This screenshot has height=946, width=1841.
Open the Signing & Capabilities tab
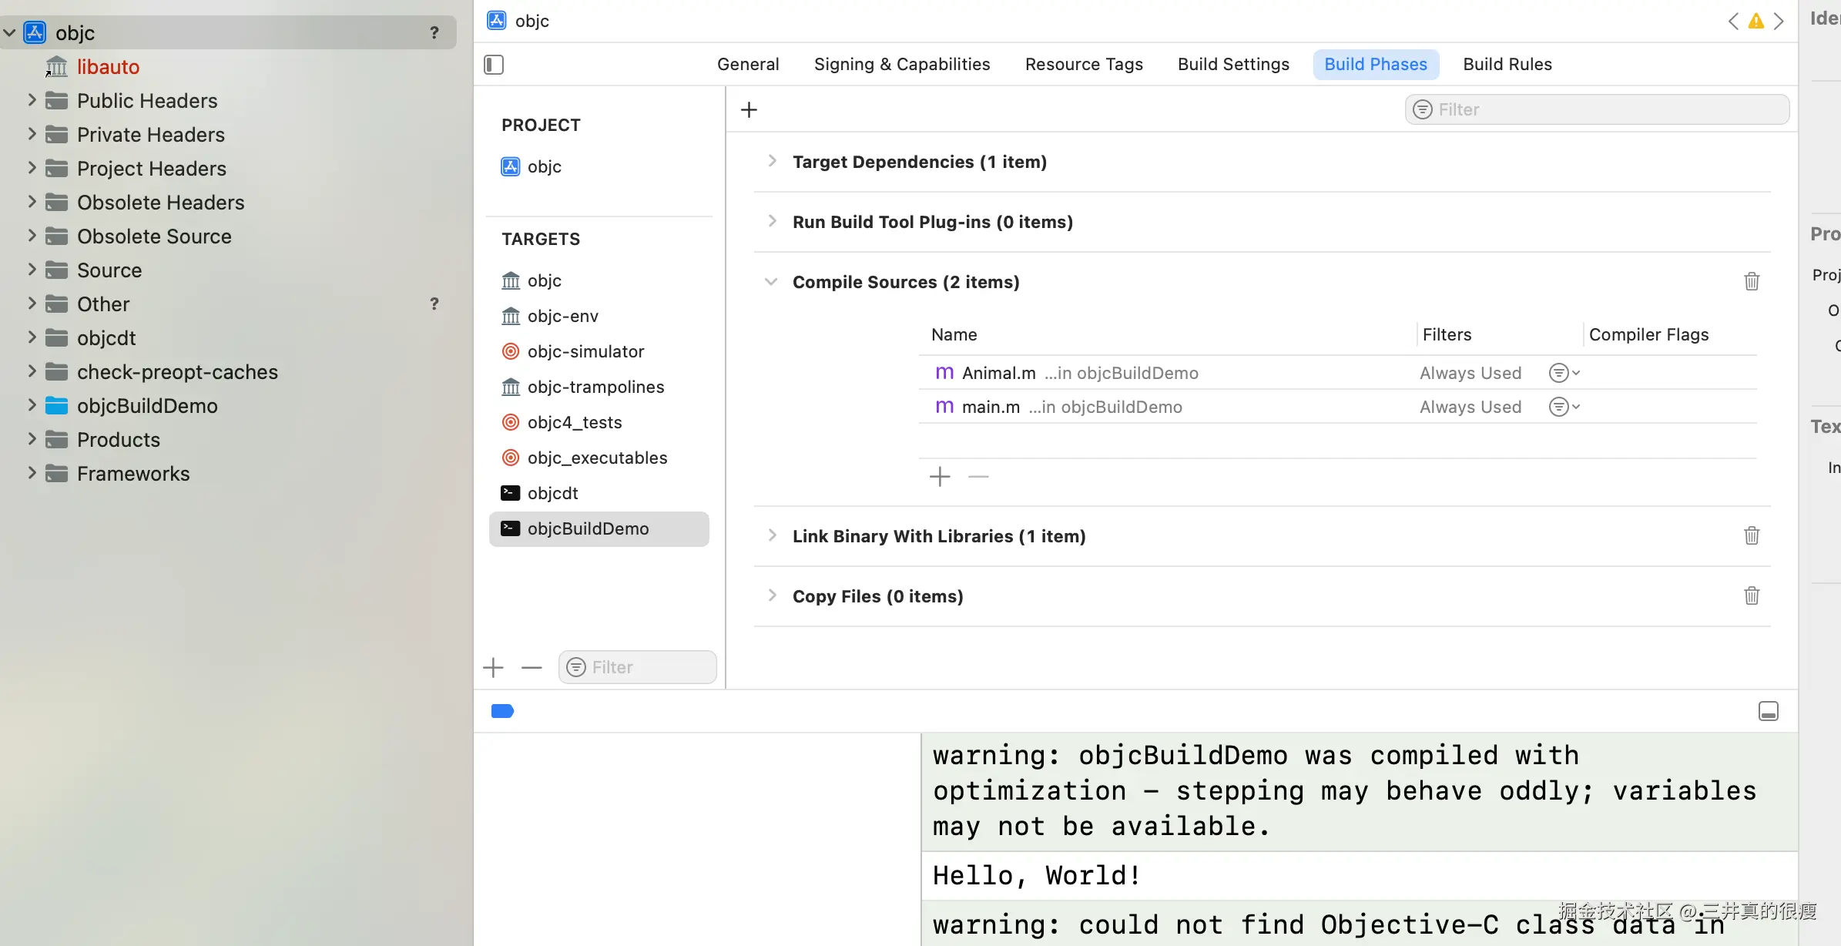[x=902, y=64]
